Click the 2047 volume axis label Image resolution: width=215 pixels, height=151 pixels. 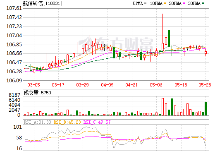[x=14, y=110]
